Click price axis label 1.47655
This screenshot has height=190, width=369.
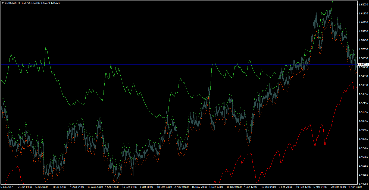click(x=363, y=148)
